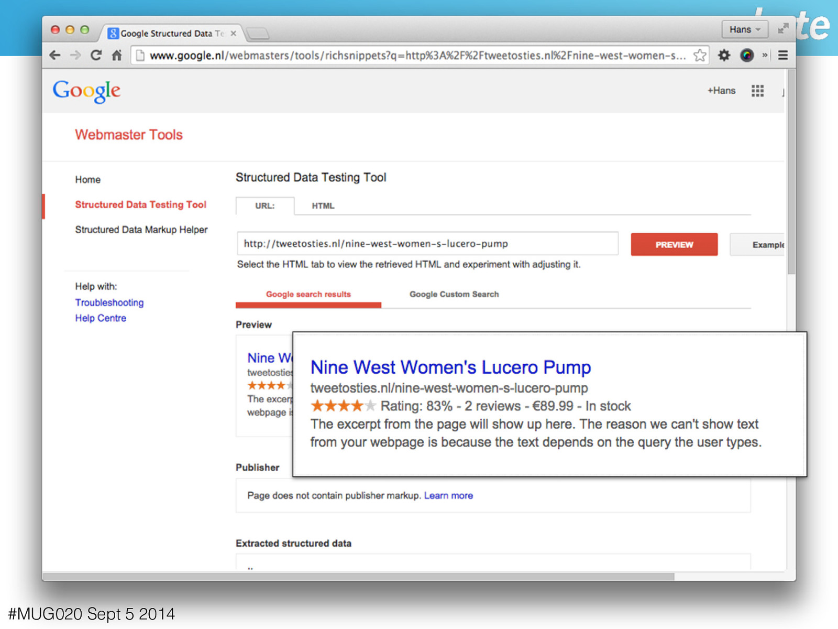Image resolution: width=838 pixels, height=629 pixels.
Task: Switch to the HTML tab
Action: tap(323, 206)
